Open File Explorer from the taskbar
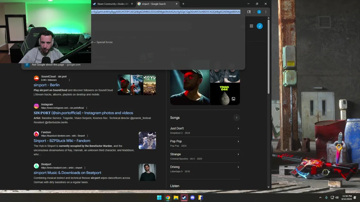Viewport: 360px width, 202px height. (x=176, y=198)
